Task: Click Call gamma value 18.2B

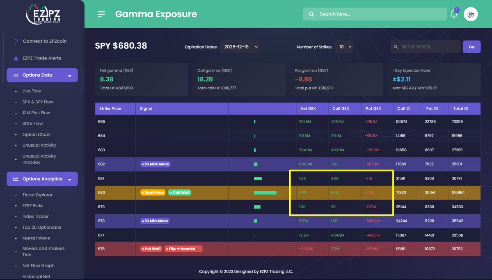Action: (205, 80)
